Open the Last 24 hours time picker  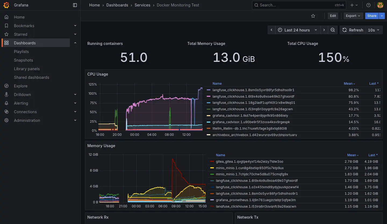click(298, 30)
